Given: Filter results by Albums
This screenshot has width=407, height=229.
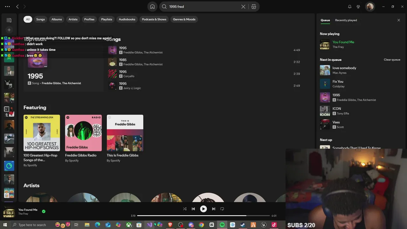Looking at the screenshot, I should click(x=57, y=19).
